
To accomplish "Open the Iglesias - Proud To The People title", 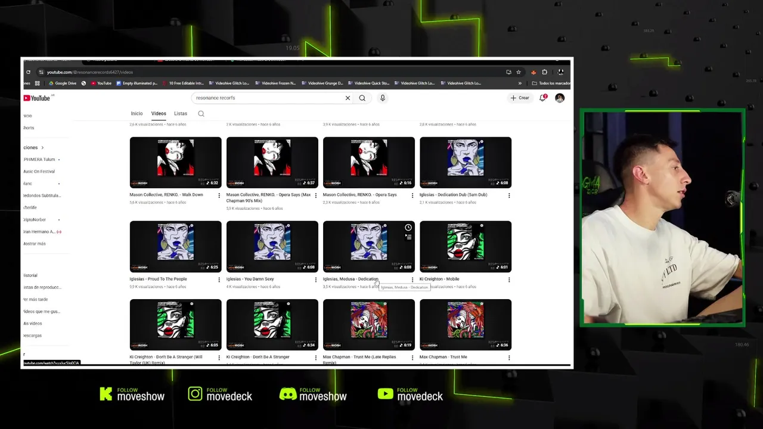I will 158,279.
